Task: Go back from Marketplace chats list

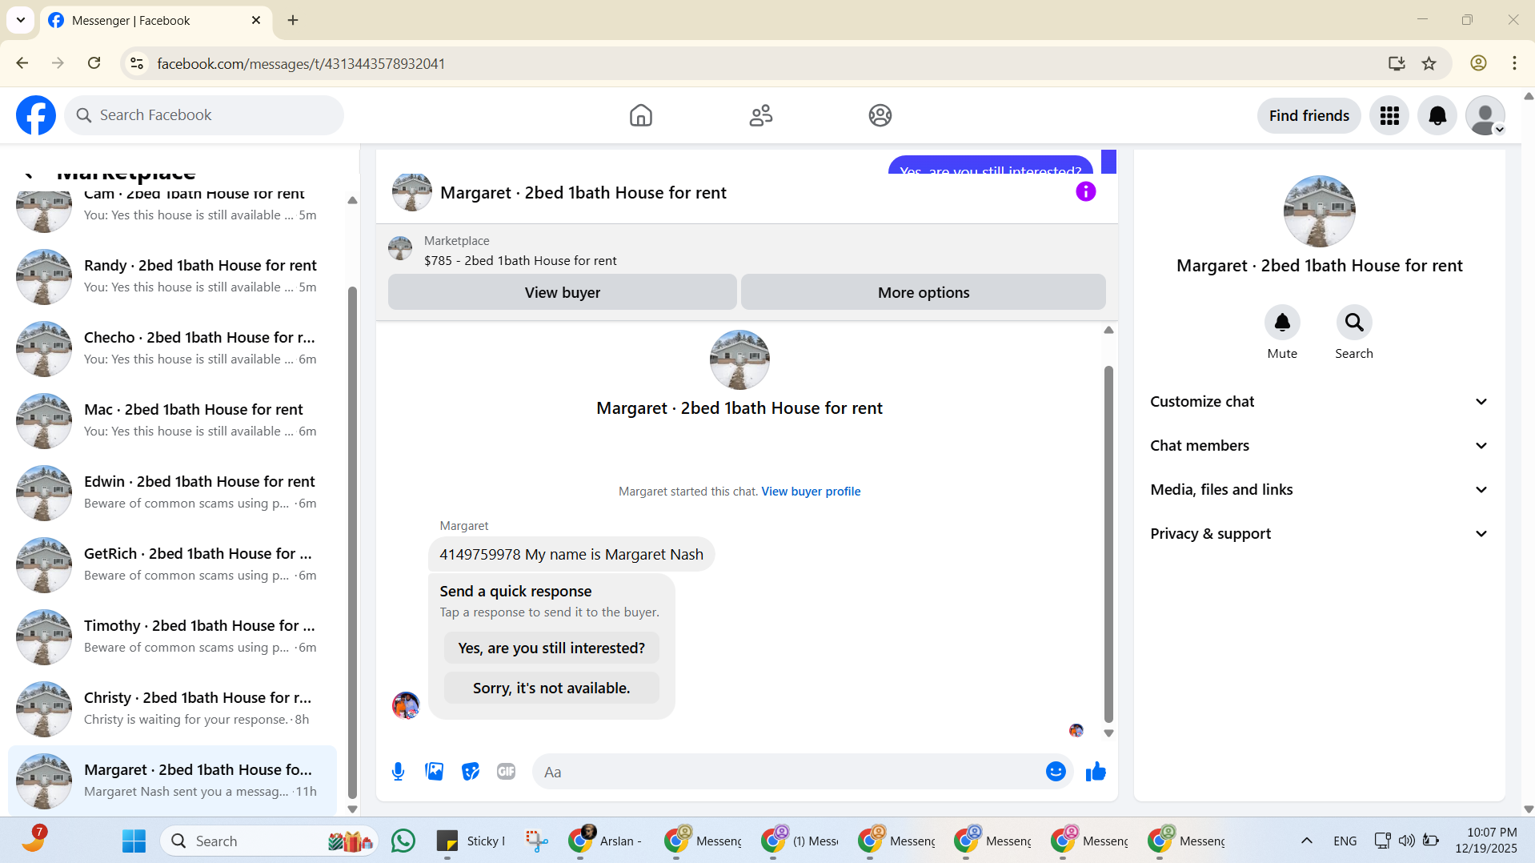Action: click(x=29, y=174)
